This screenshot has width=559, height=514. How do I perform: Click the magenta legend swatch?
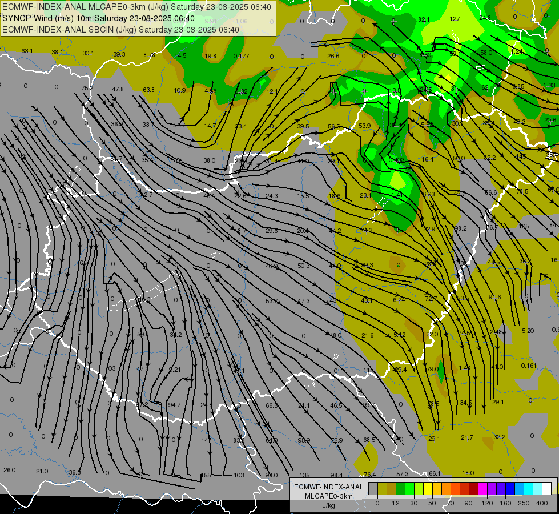482,488
